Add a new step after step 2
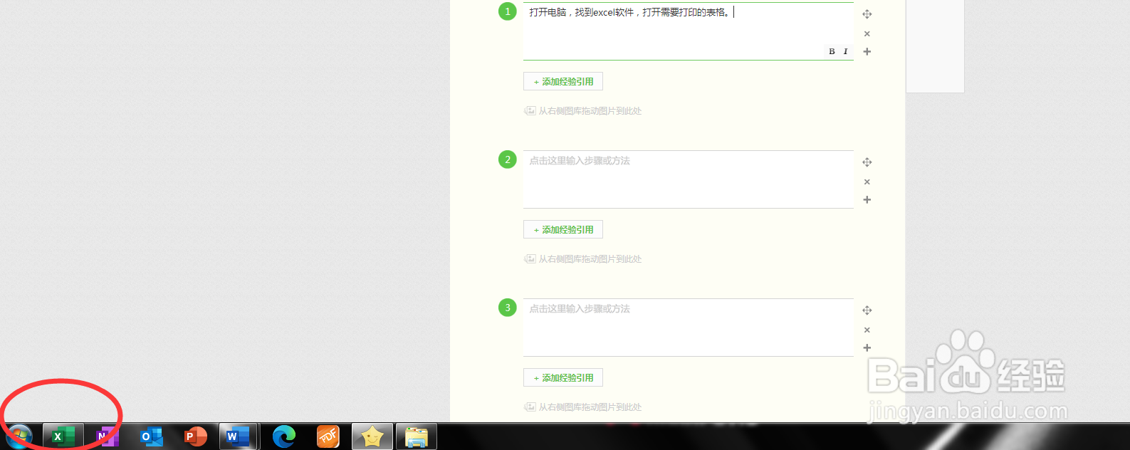The height and width of the screenshot is (450, 1130). (x=867, y=199)
